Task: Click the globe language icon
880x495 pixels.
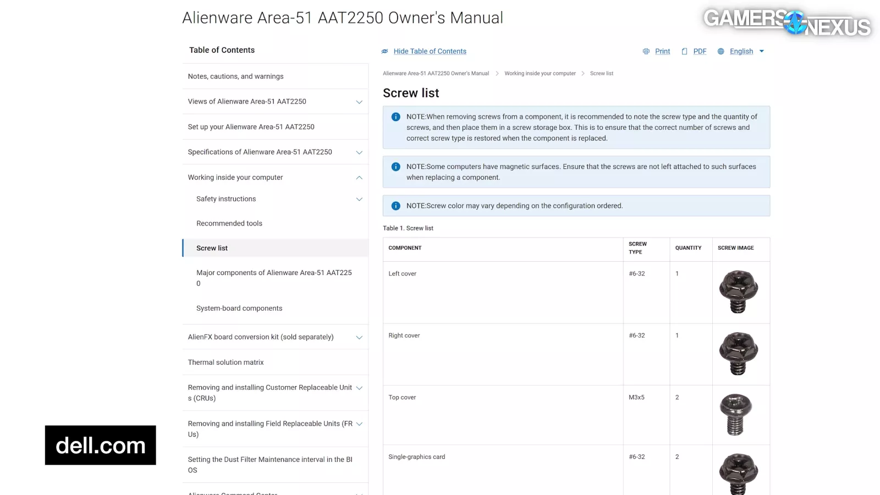Action: point(721,51)
